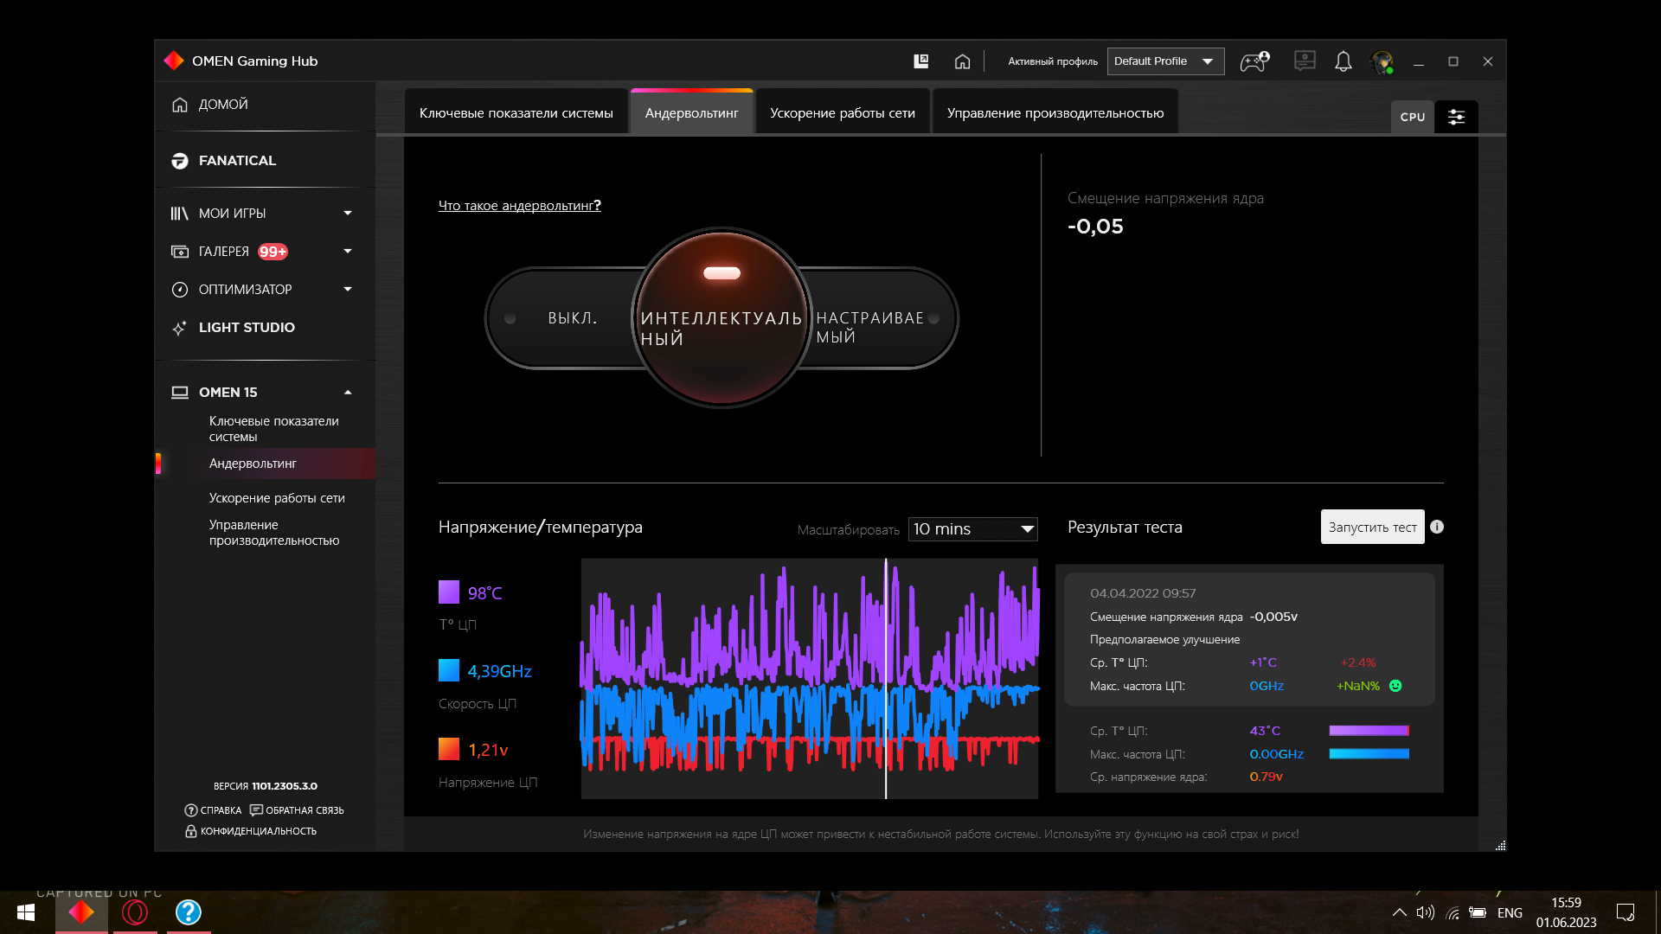Switch undervolting mode to ВЫКЛ.

571,318
